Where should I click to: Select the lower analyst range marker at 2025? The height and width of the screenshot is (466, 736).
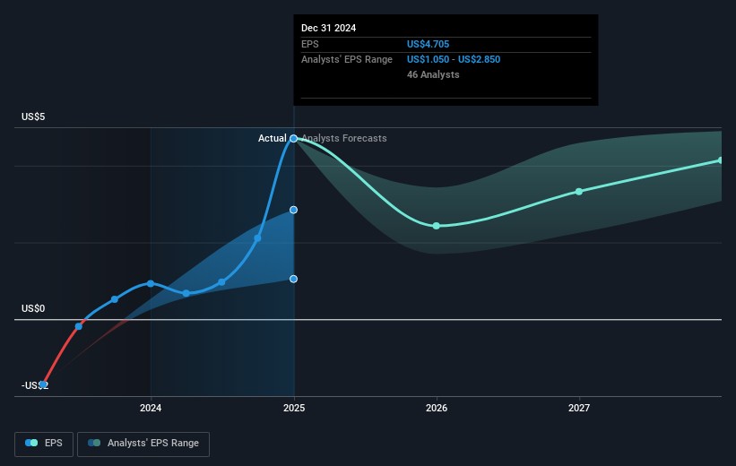(x=293, y=279)
